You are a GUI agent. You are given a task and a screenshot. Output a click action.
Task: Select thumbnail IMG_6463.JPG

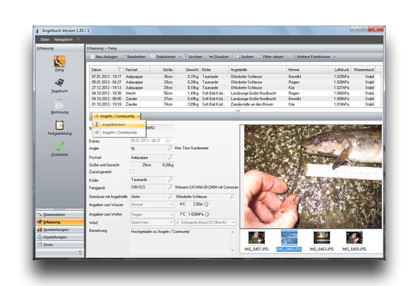click(322, 241)
